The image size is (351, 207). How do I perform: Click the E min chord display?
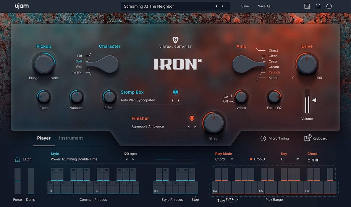click(x=313, y=160)
